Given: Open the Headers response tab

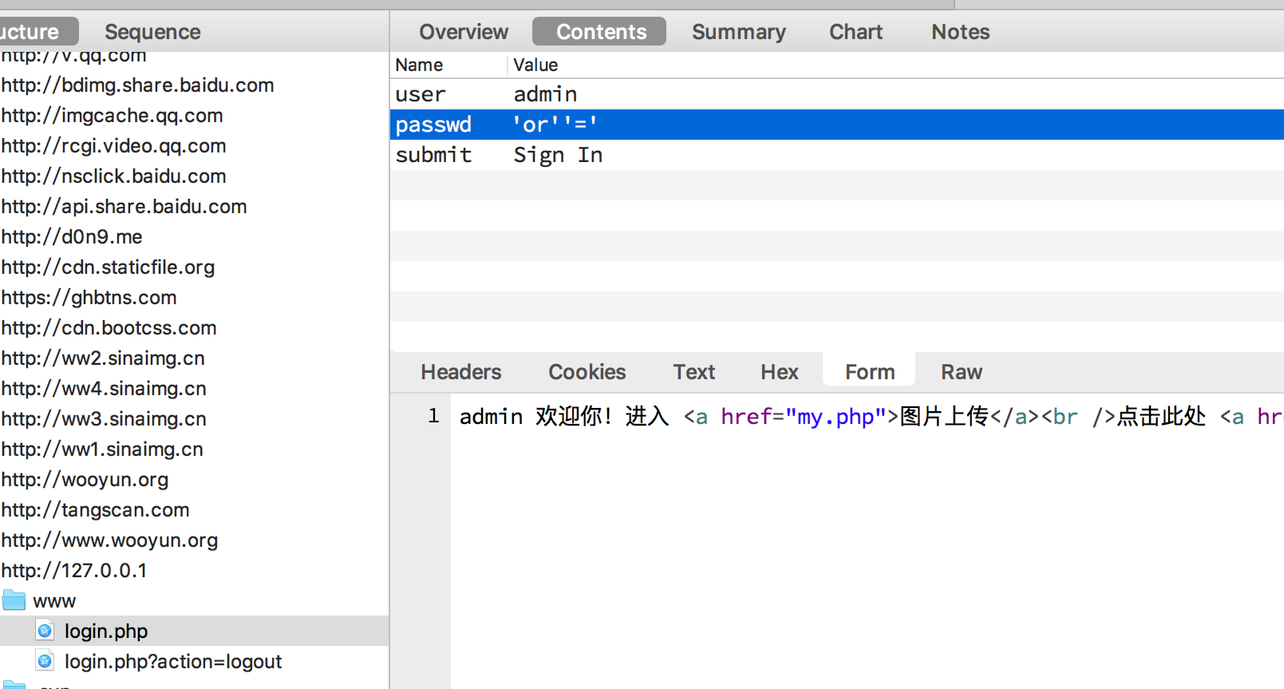Looking at the screenshot, I should [x=461, y=372].
